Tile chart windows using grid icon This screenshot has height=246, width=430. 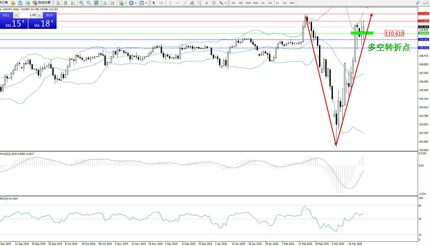[96, 3]
